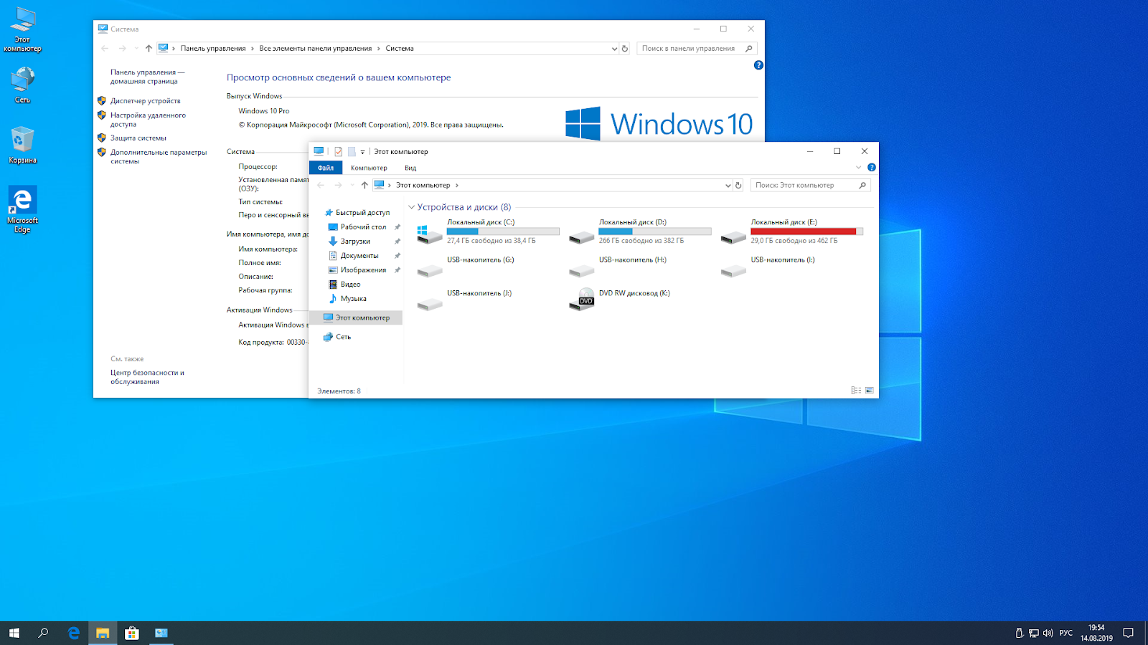
Task: Select DVD RW drive (K:) icon
Action: click(582, 300)
